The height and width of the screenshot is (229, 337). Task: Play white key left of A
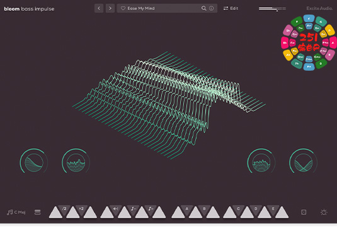[178, 214]
